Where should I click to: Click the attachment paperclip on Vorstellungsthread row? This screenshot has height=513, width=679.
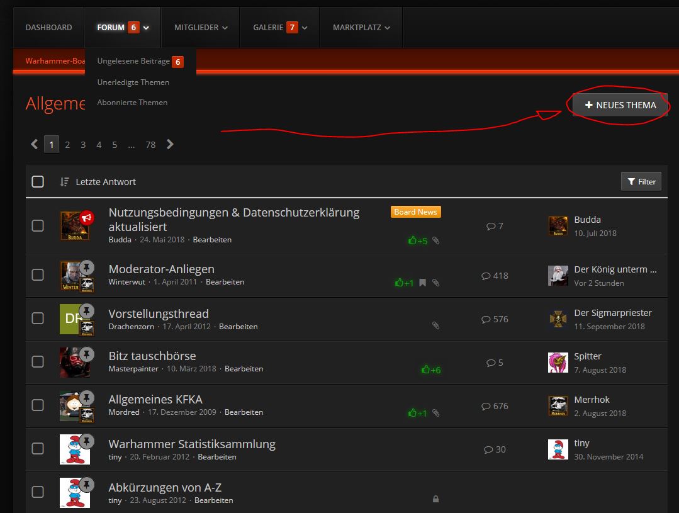436,325
